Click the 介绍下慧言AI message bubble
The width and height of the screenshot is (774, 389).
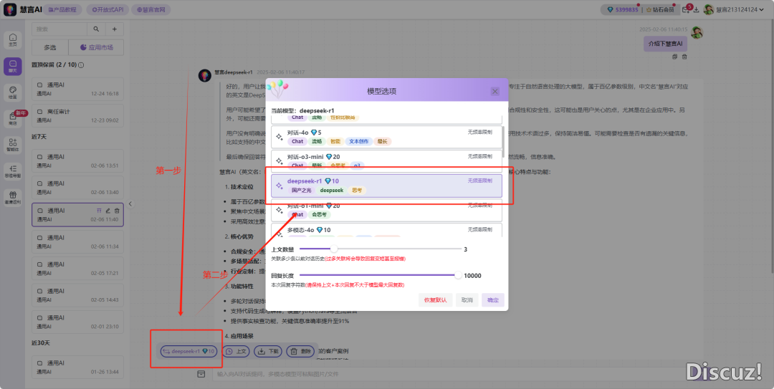pyautogui.click(x=665, y=44)
